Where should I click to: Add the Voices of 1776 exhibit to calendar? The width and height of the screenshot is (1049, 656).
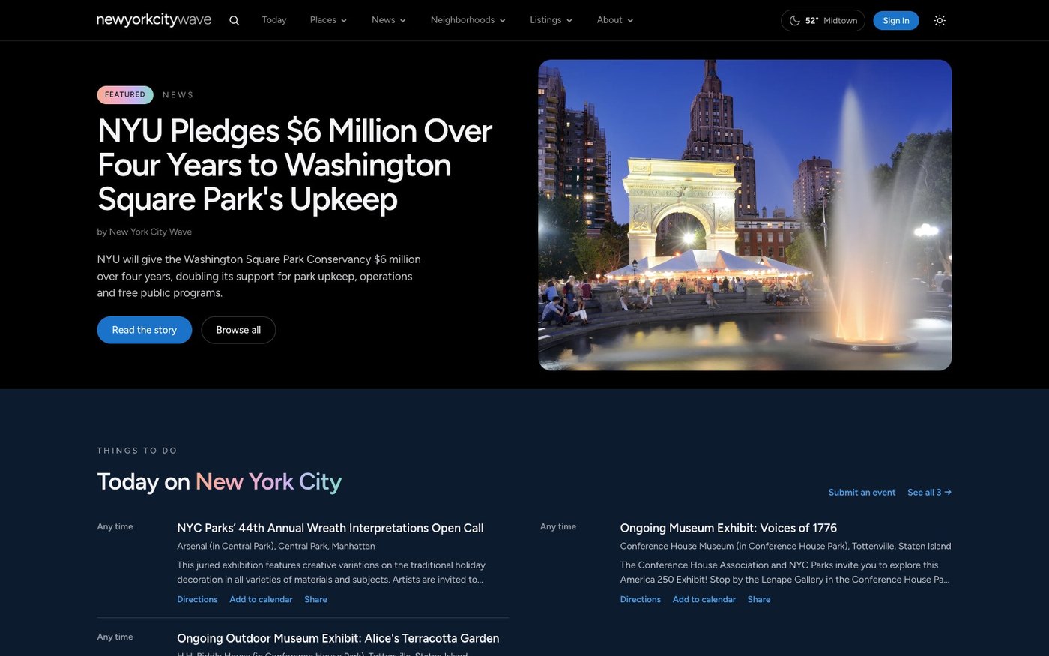(704, 600)
